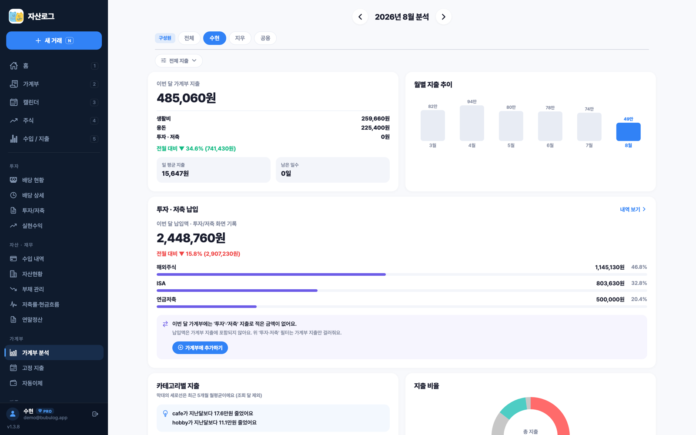Click the 2026년 8월 분석 title
Image resolution: width=696 pixels, height=435 pixels.
pos(402,17)
